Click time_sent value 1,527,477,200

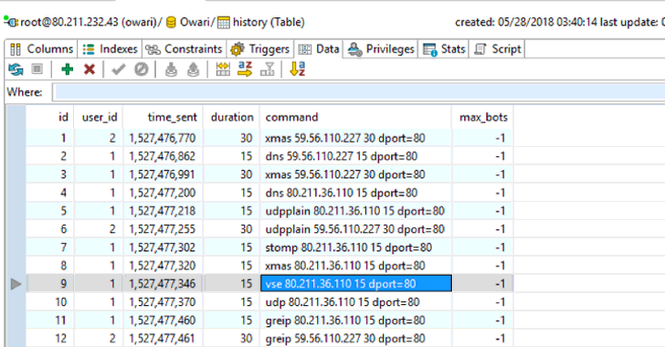pos(163,193)
